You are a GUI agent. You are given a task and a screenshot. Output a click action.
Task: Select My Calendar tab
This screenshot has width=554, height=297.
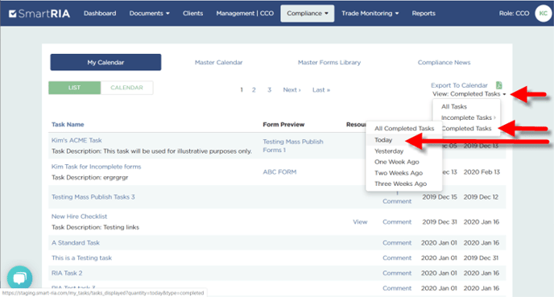coord(105,62)
